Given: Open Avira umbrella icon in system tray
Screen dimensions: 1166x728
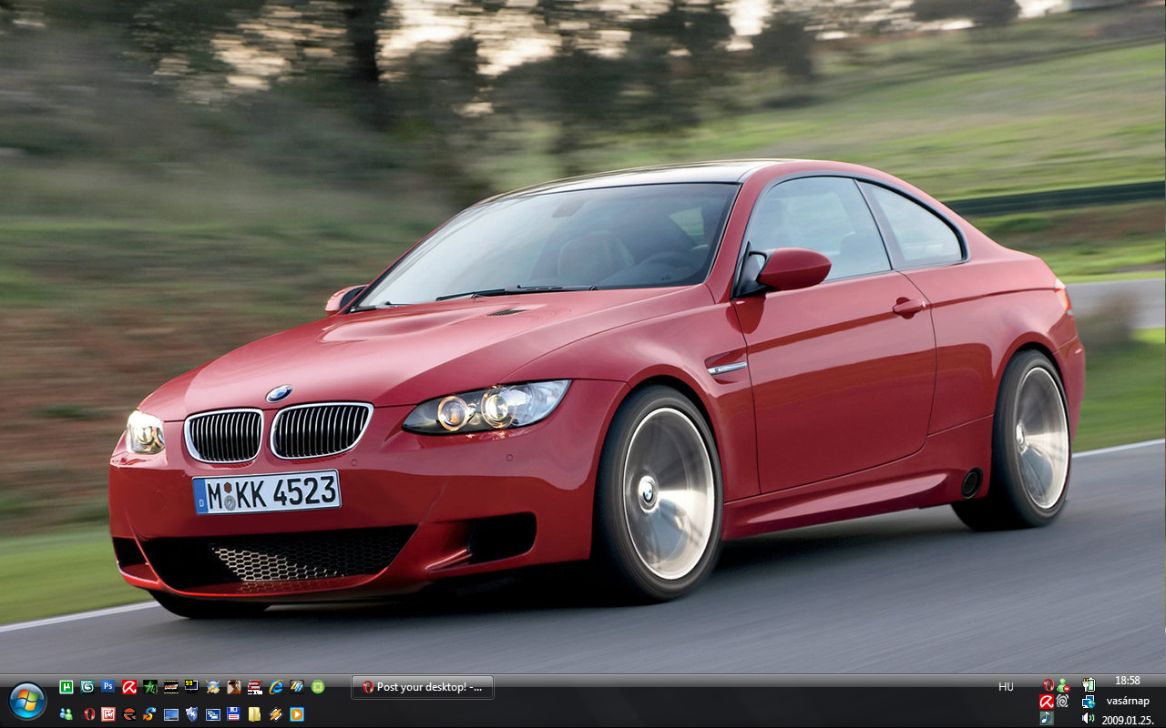Looking at the screenshot, I should click(x=1048, y=702).
